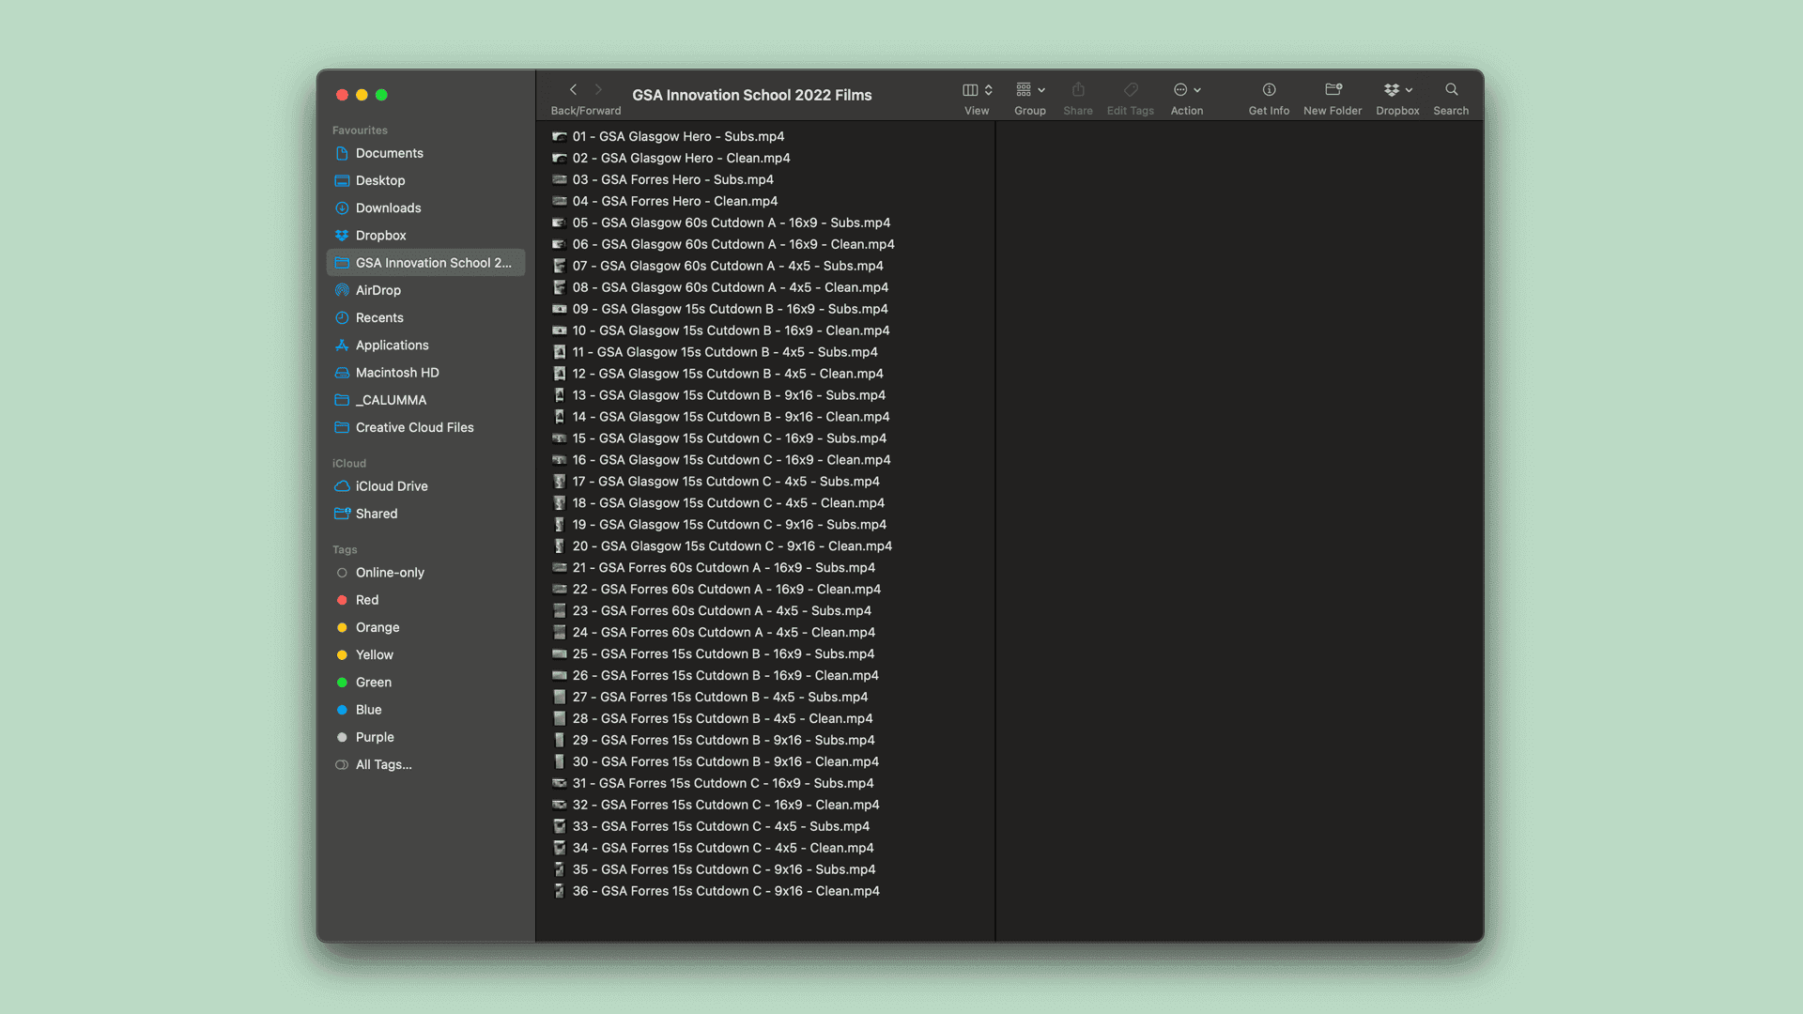Open the Search magnifier in toolbar

(x=1451, y=90)
